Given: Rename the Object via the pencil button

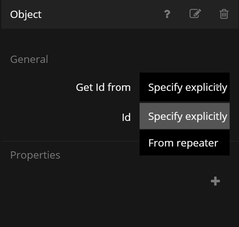Looking at the screenshot, I should click(x=195, y=14).
